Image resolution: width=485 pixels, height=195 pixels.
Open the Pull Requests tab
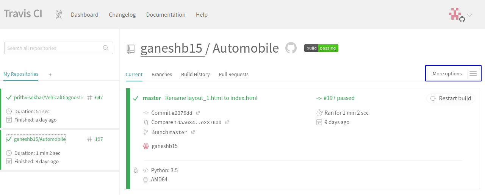tap(233, 74)
